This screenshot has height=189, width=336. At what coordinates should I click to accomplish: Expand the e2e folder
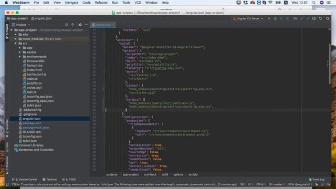tap(16, 35)
